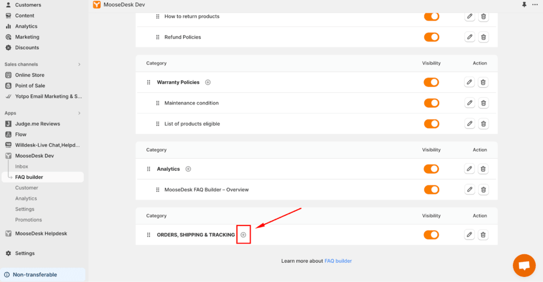The image size is (543, 282).
Task: Toggle visibility of List of products eligible
Action: [432, 124]
